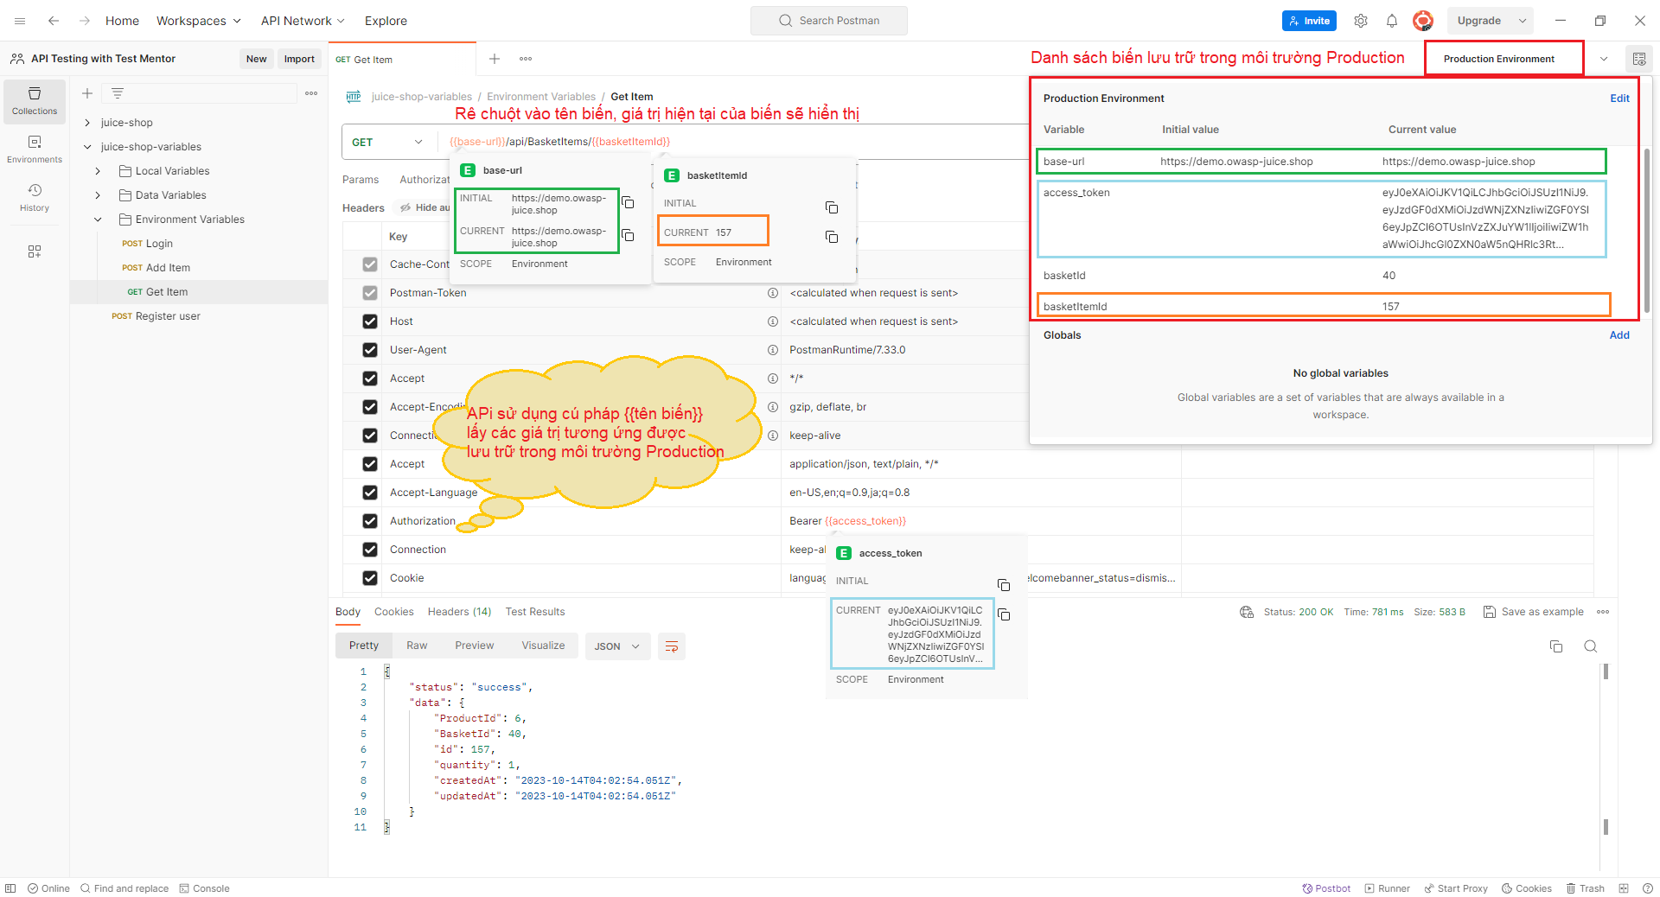Viewport: 1660px width, 897px height.
Task: Edit the Production Environment variables
Action: point(1619,99)
